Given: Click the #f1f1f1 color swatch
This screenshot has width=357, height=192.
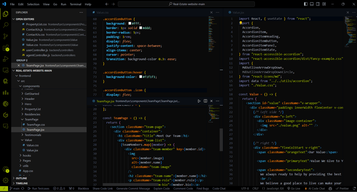Looking at the screenshot, I should point(141,77).
